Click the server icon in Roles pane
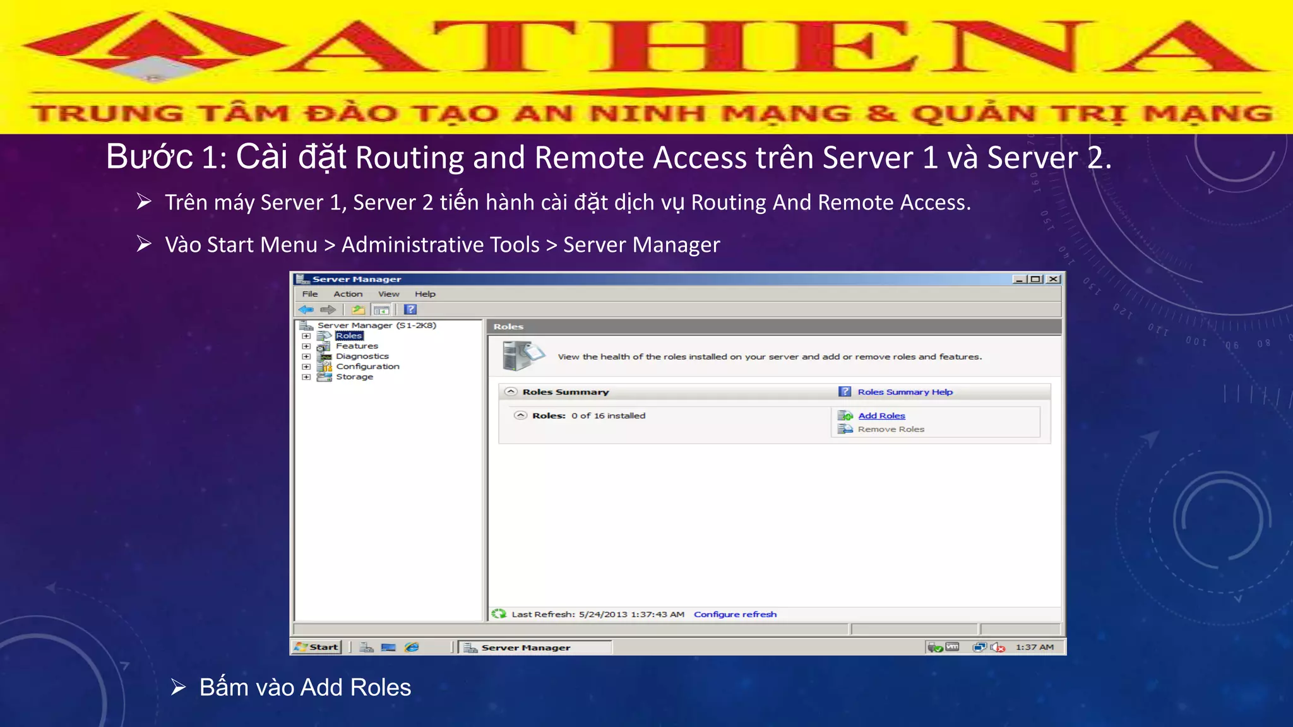Screen dimensions: 1293x727 (523, 355)
